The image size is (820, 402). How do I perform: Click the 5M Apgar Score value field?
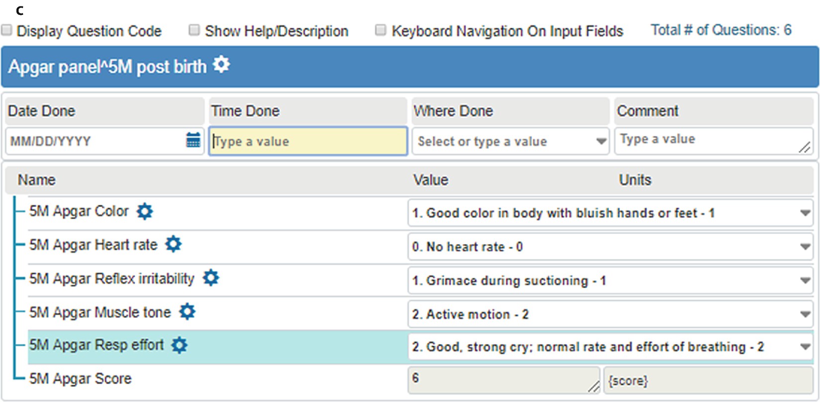click(x=502, y=380)
